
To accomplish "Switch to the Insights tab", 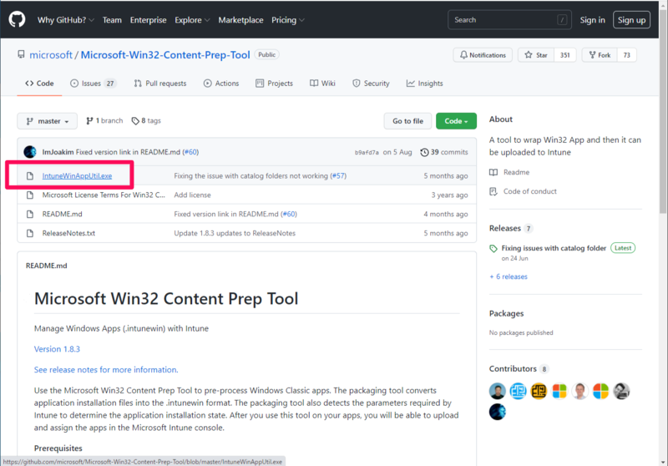I will [x=425, y=84].
